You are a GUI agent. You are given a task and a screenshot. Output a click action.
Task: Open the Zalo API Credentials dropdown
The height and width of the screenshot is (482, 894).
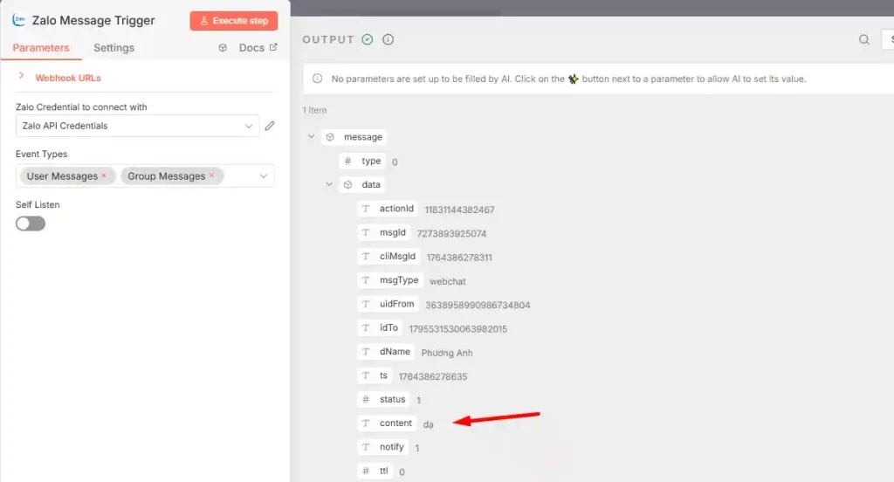coord(137,126)
